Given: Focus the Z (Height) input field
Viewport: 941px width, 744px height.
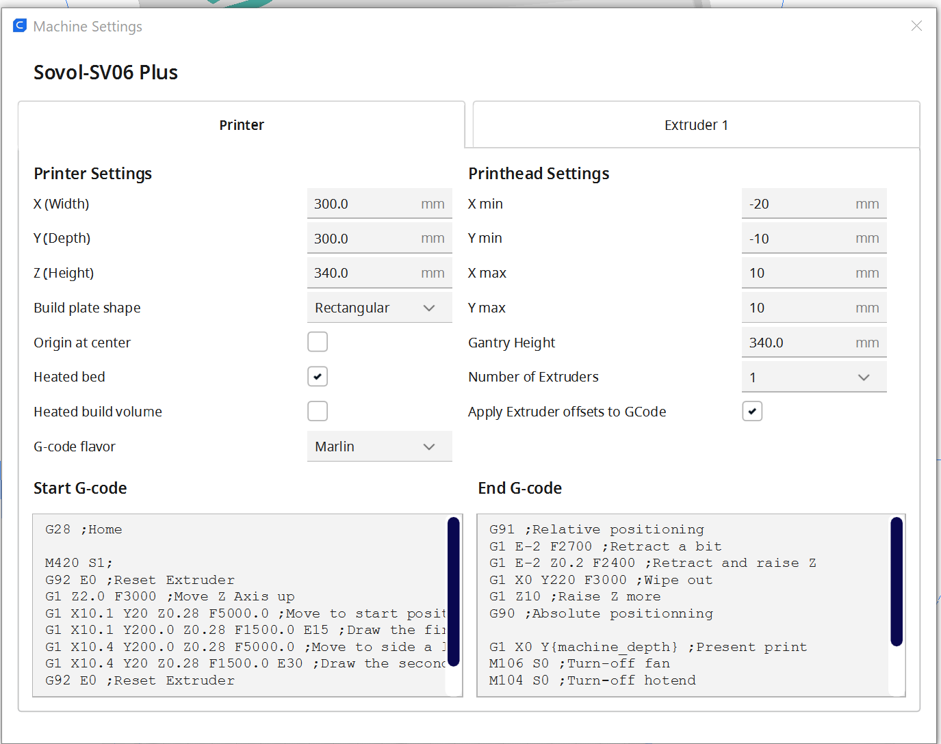Looking at the screenshot, I should (x=363, y=273).
